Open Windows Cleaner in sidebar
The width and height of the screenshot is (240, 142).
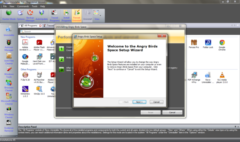pos(9,113)
